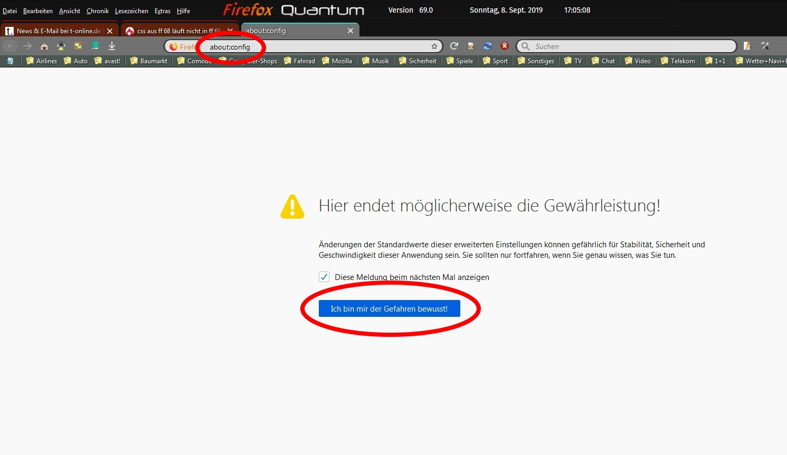Click the yellow-green tile icon beside the printer
This screenshot has width=787, height=455.
[x=78, y=46]
